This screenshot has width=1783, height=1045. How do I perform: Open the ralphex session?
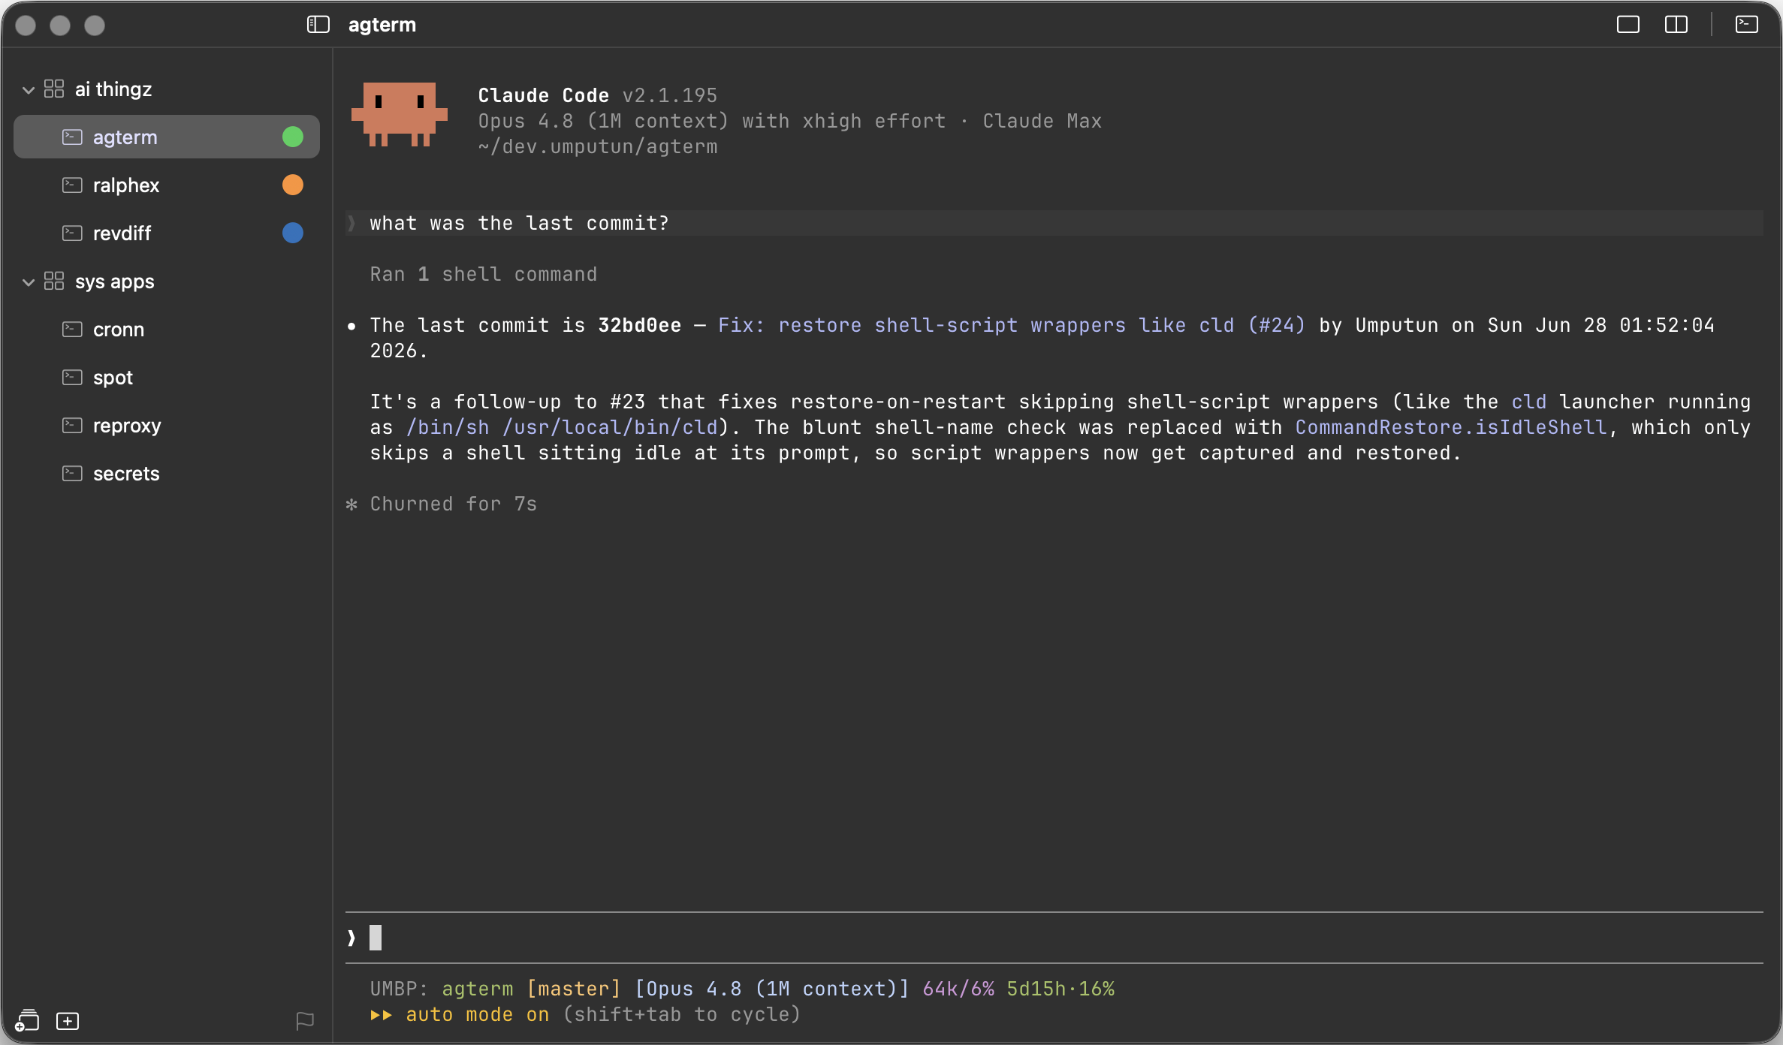tap(167, 185)
